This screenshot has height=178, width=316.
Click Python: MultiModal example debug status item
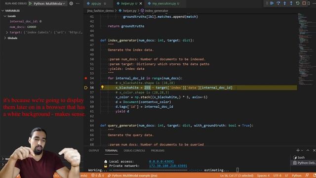pyautogui.click(x=132, y=176)
